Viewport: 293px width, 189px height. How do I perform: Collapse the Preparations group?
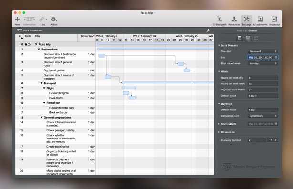tap(39, 49)
